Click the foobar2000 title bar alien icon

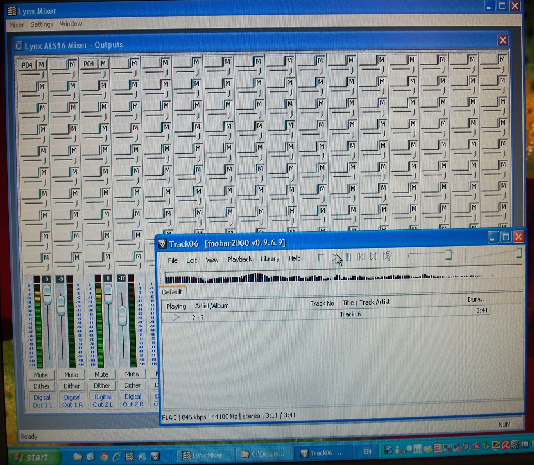click(162, 243)
